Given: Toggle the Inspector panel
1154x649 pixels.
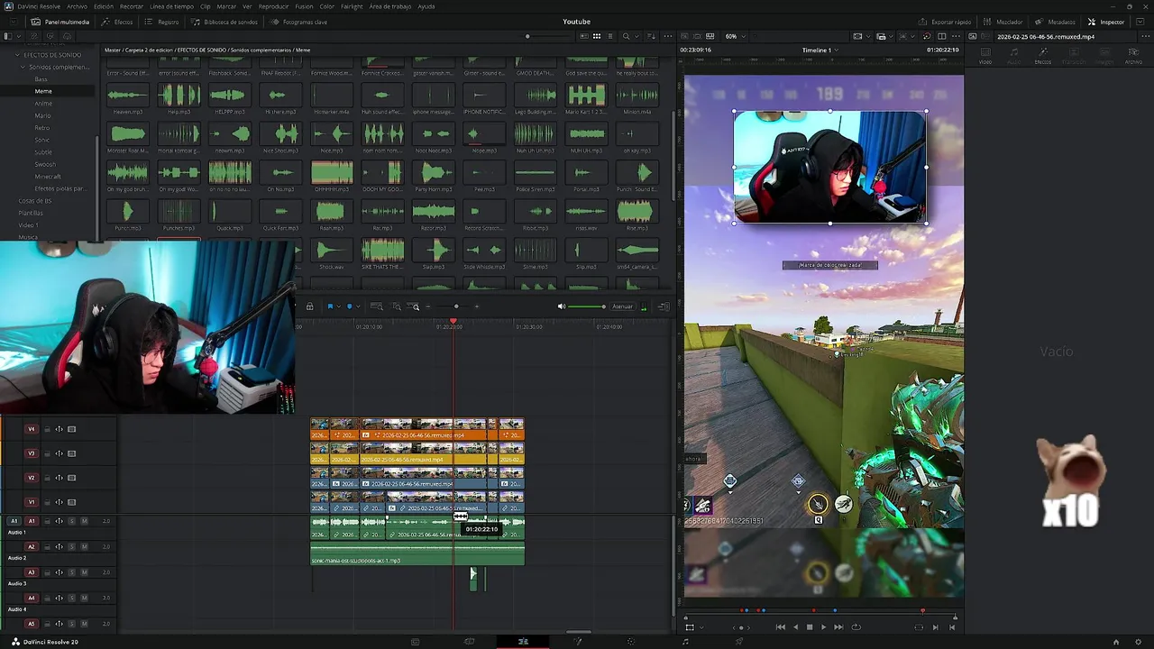Looking at the screenshot, I should coord(1106,22).
